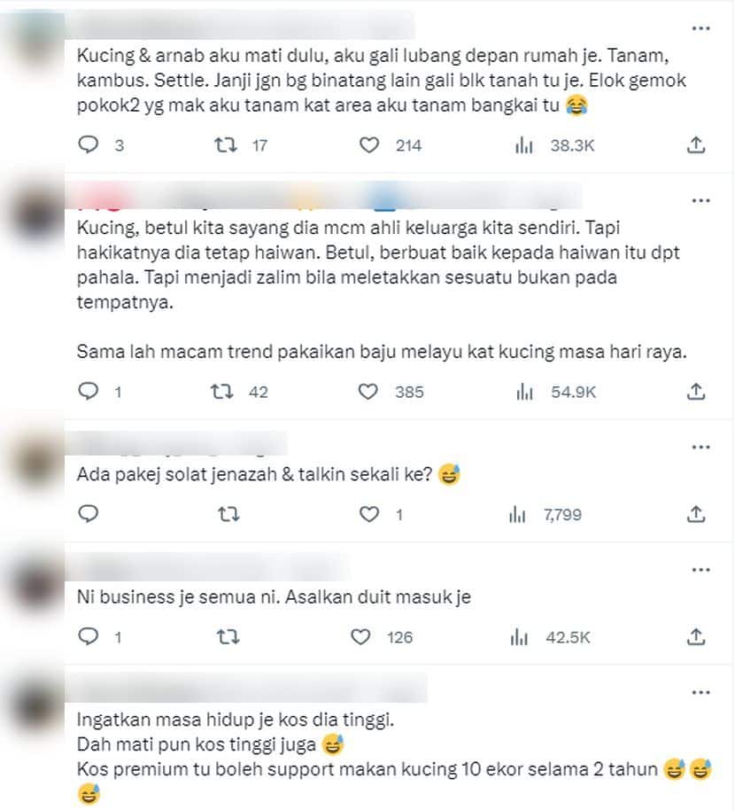The width and height of the screenshot is (735, 810).
Task: Reply to the tweet about kucing & arnab
Action: coord(89,145)
